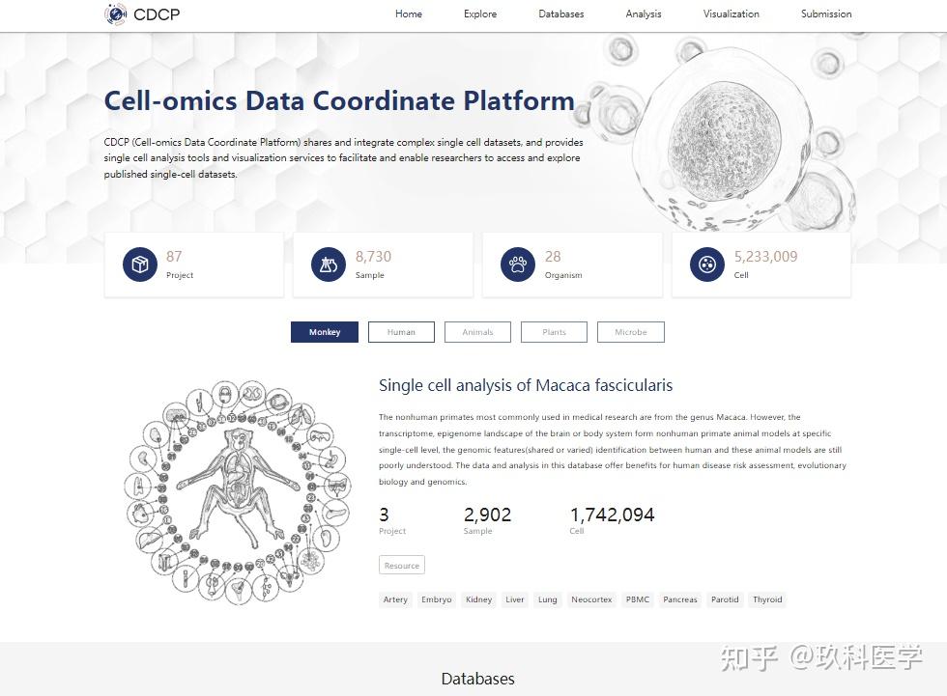Select the Animals category toggle
Image resolution: width=947 pixels, height=696 pixels.
477,331
